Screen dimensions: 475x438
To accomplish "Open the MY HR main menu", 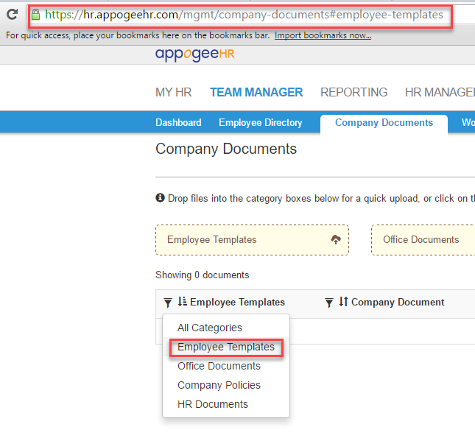I will coord(173,92).
